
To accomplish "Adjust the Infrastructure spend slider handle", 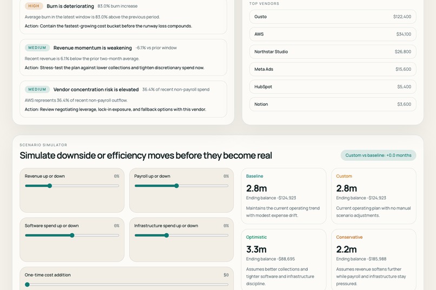I will coord(167,235).
